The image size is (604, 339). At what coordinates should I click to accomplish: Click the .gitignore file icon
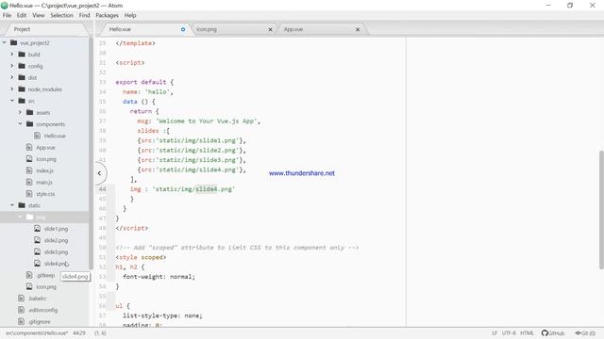click(22, 321)
